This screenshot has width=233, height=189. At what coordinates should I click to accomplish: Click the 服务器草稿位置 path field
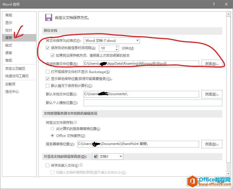click(x=138, y=144)
